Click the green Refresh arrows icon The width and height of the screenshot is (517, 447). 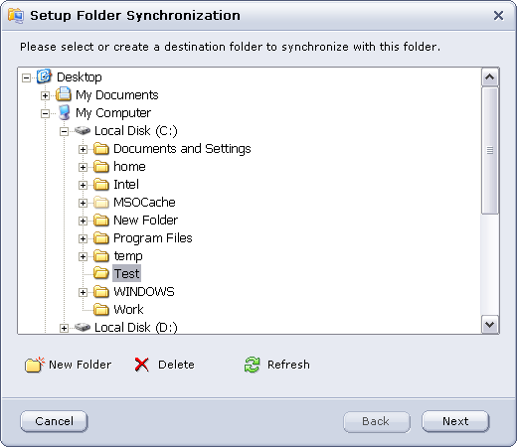[252, 365]
